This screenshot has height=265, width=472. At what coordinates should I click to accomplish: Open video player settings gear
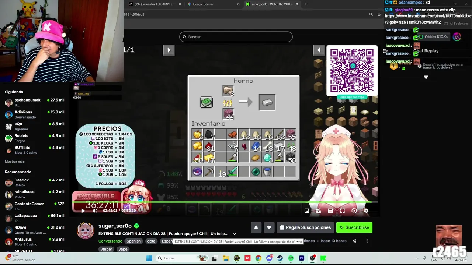(366, 211)
